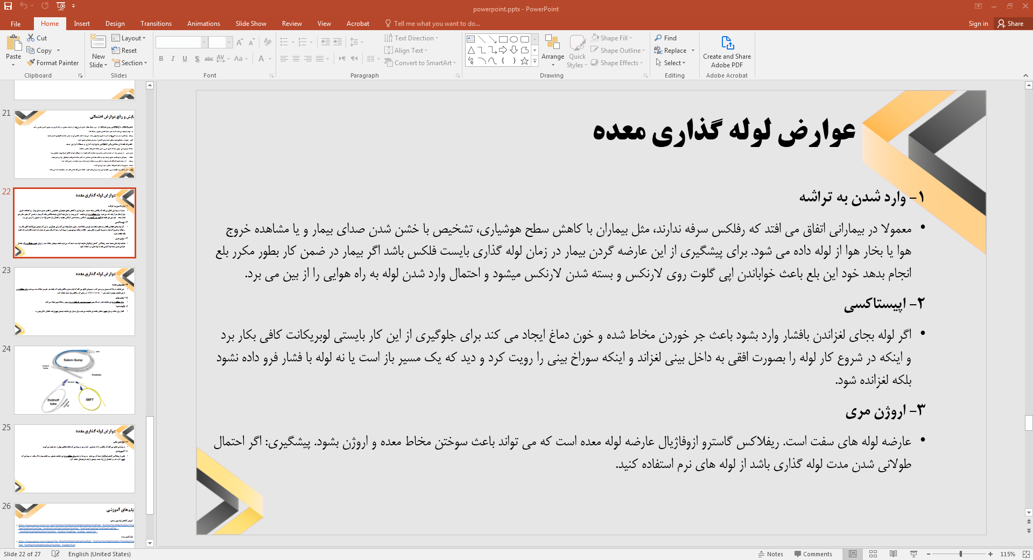Open the Transitions tab
This screenshot has height=560, width=1033.
click(156, 24)
